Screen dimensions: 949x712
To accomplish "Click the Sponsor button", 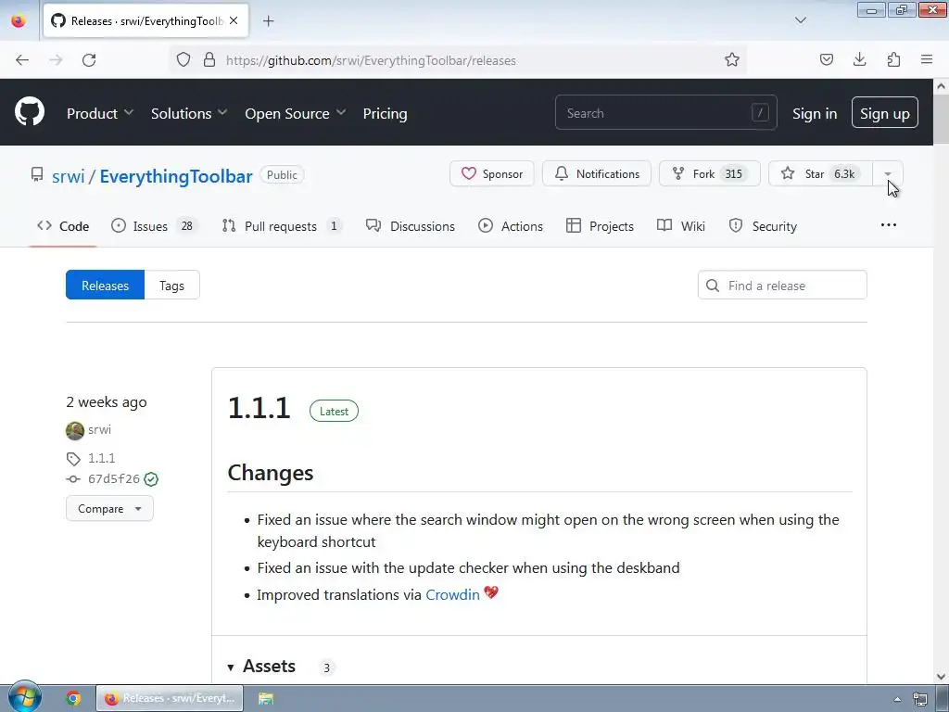I will (x=491, y=173).
